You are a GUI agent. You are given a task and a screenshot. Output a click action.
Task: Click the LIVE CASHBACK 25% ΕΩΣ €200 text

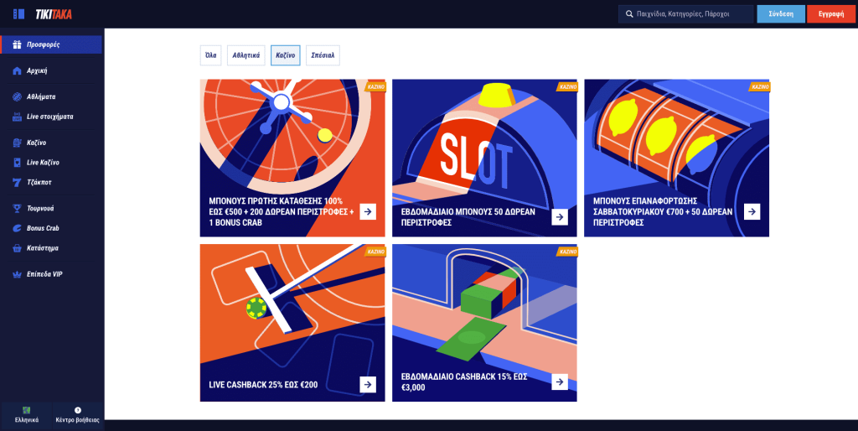pyautogui.click(x=263, y=385)
